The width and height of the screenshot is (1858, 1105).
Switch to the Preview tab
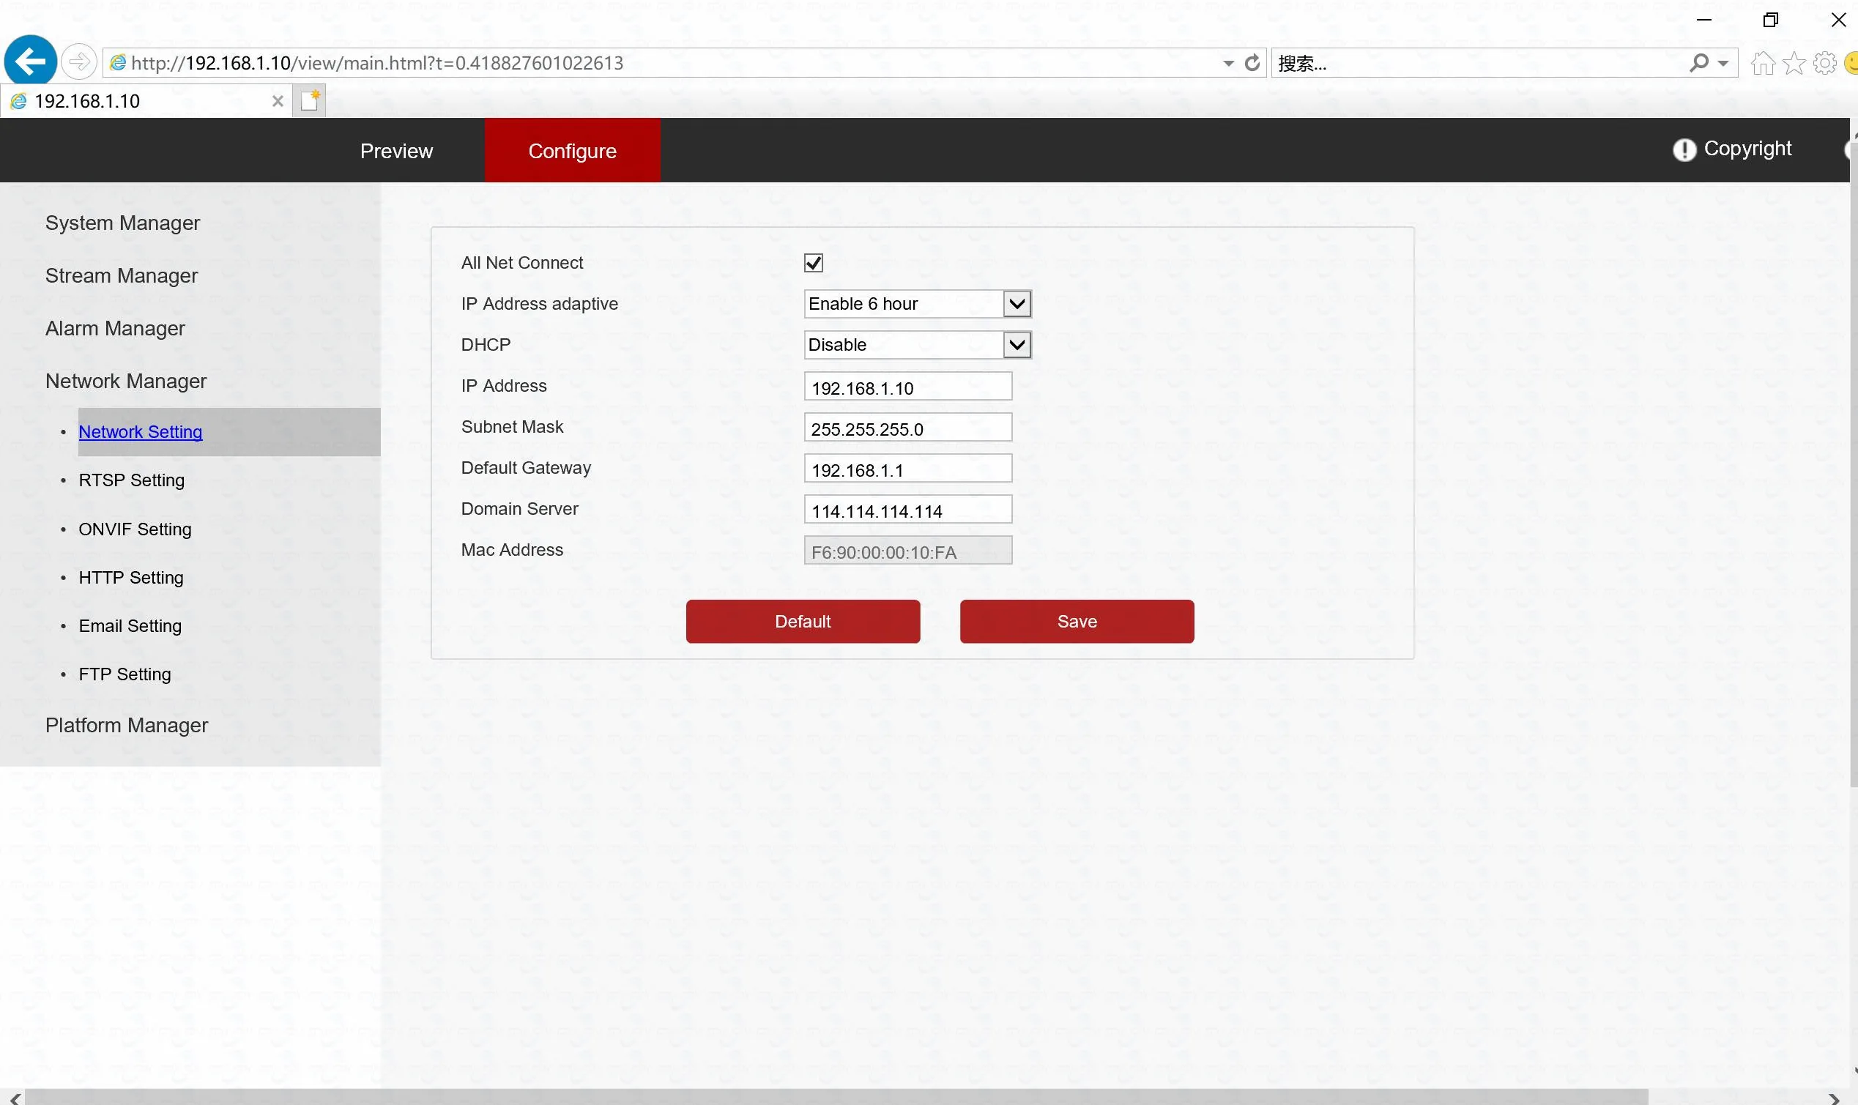[396, 150]
